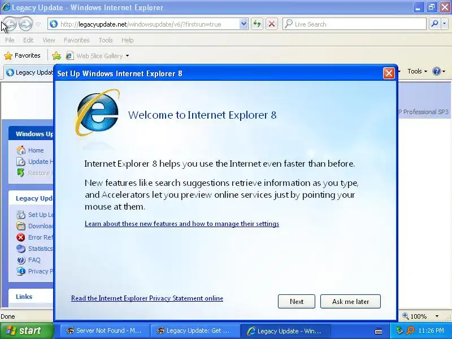Click the on-screen keyboard taskbar icon
Viewport: 452px width, 339px height.
pyautogui.click(x=379, y=331)
